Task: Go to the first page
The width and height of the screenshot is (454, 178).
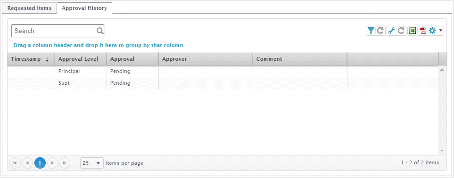Action: click(x=15, y=163)
